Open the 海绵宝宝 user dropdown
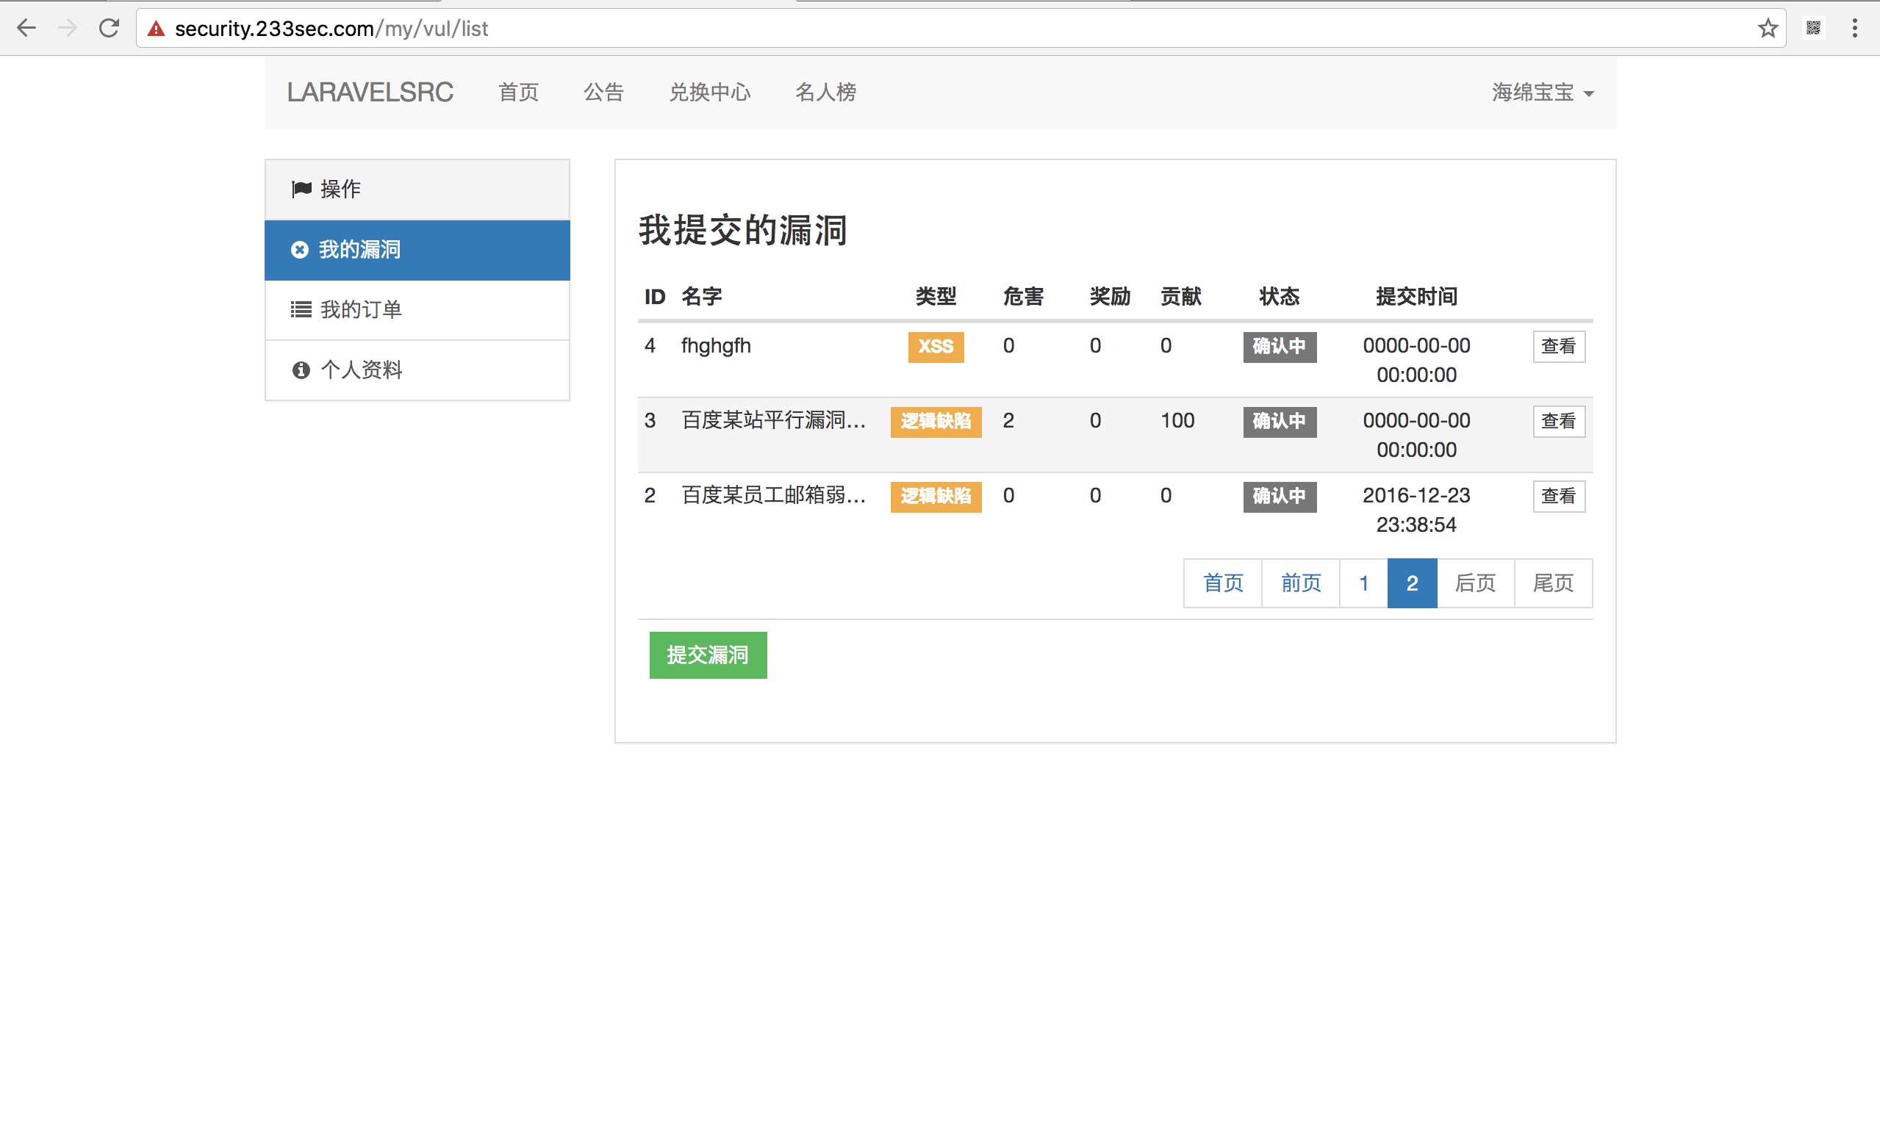The width and height of the screenshot is (1880, 1121). (1541, 92)
